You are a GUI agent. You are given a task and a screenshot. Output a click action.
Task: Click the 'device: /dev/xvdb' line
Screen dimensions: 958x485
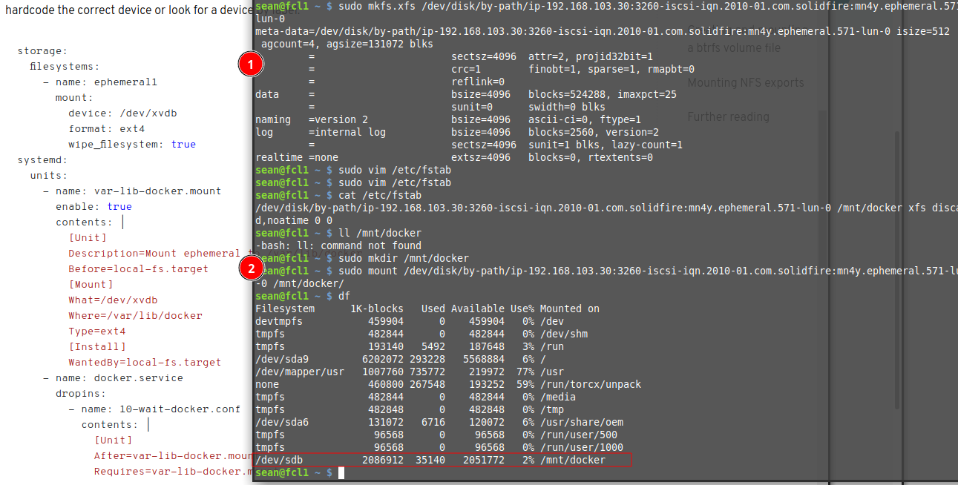[x=122, y=113]
